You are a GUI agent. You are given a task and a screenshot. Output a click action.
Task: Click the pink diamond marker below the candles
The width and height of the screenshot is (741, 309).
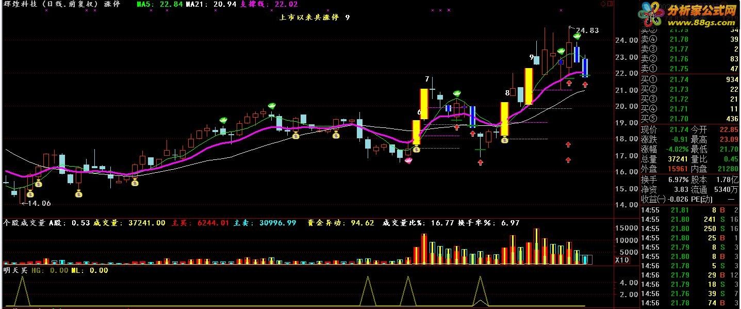coord(408,161)
